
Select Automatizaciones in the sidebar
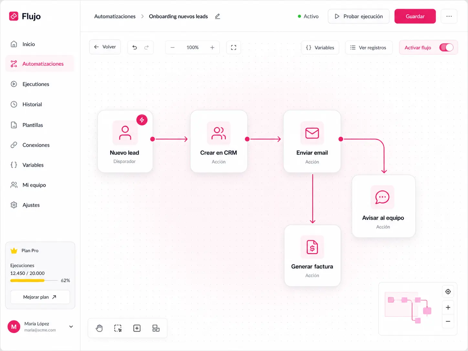[40, 64]
